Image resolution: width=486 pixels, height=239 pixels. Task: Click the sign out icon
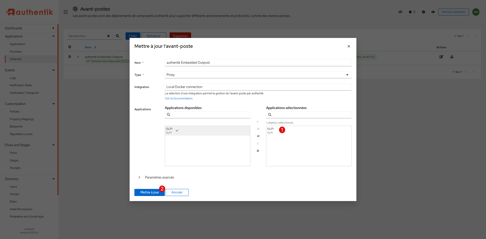(433, 12)
